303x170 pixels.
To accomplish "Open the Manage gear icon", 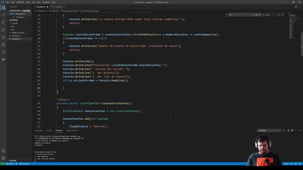I will pyautogui.click(x=3, y=158).
